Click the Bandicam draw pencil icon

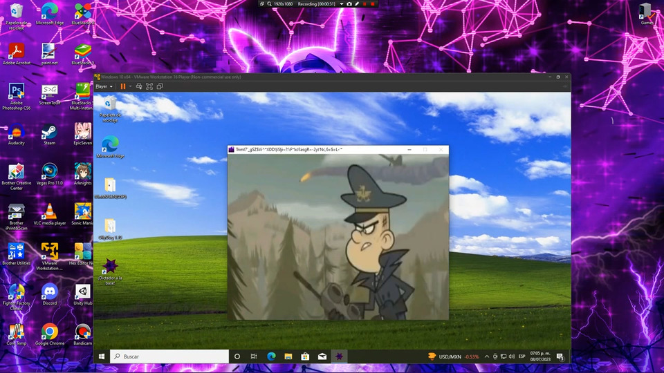click(357, 4)
